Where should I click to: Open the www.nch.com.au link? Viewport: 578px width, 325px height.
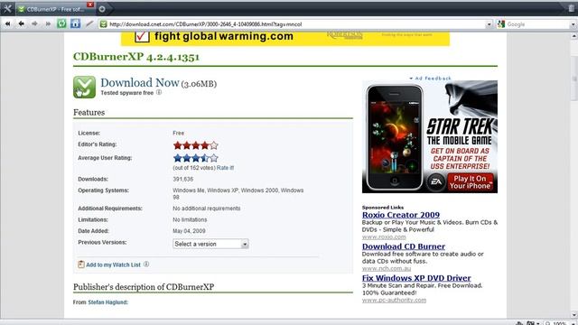click(x=387, y=269)
